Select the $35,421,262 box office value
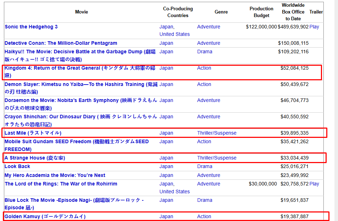Screen dimensions: 338x221 294,141
